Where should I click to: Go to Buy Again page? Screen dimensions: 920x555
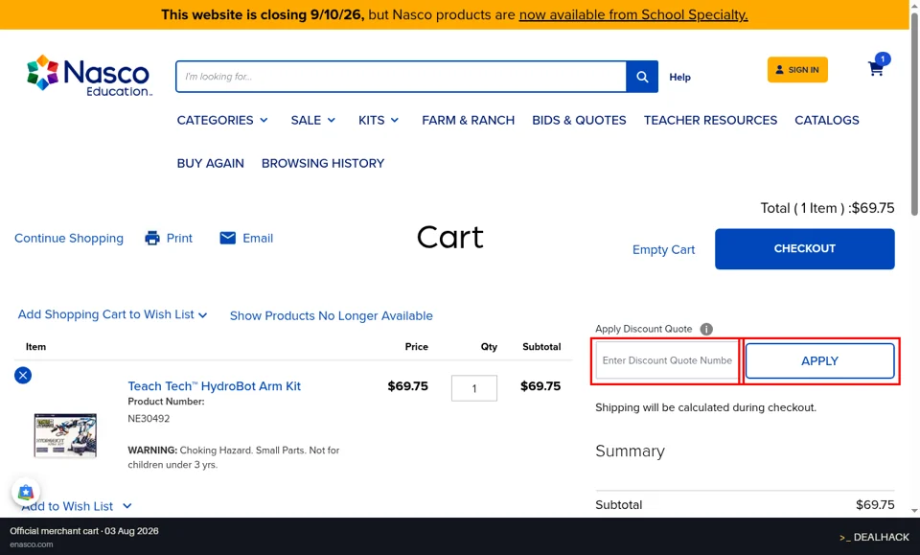pos(211,164)
